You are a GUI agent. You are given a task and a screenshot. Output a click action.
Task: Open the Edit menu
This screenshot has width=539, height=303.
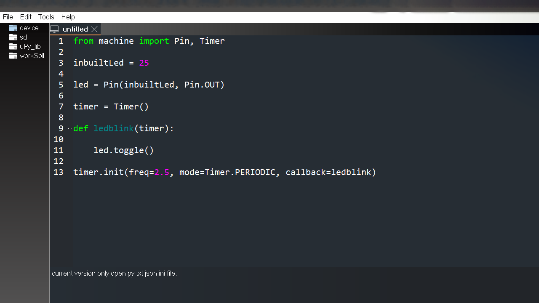26,17
